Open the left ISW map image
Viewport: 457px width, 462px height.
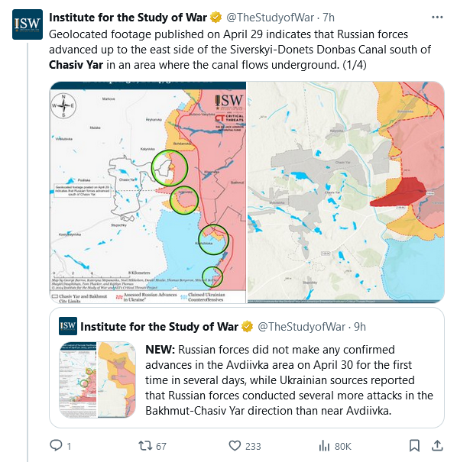tap(147, 192)
